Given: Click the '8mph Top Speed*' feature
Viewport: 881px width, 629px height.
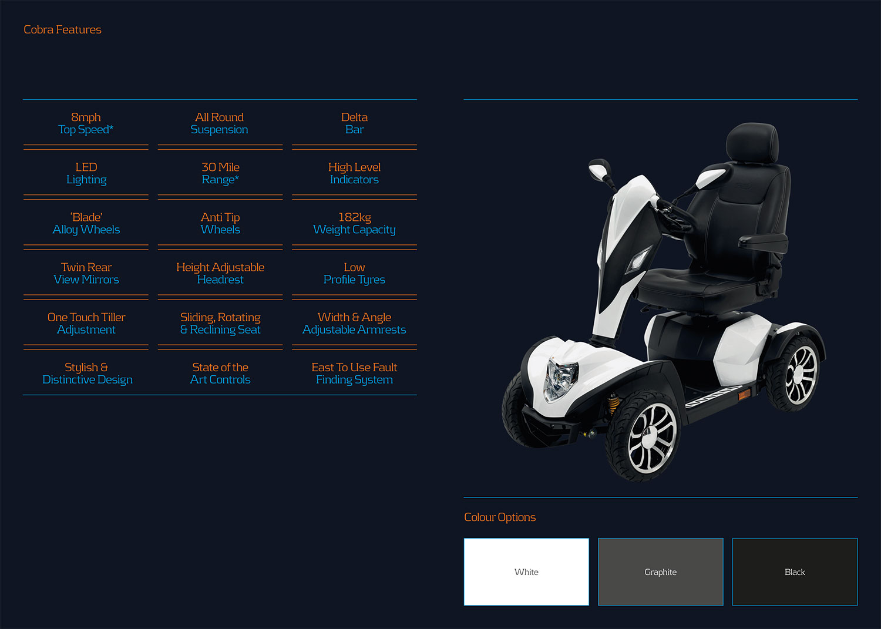Looking at the screenshot, I should coord(86,123).
